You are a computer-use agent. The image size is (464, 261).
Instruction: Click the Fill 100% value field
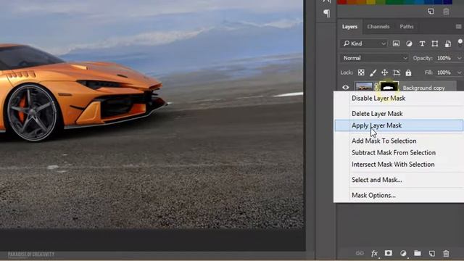point(444,72)
